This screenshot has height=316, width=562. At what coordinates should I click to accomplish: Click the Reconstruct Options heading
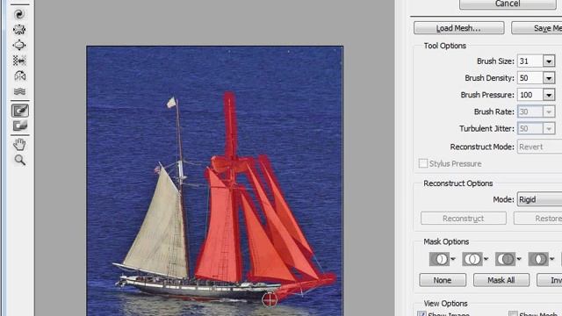click(x=458, y=183)
